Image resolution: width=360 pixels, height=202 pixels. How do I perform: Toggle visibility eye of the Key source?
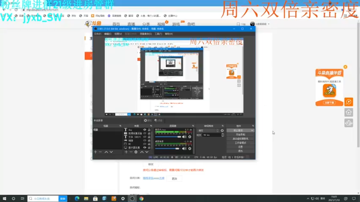[x=145, y=130]
